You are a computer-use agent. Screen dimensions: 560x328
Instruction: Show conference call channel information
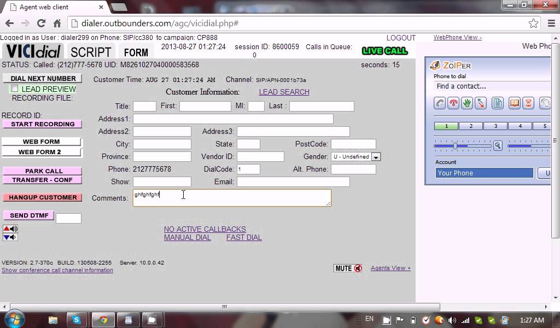pos(57,270)
